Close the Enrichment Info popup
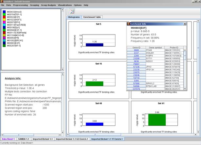 185,24
